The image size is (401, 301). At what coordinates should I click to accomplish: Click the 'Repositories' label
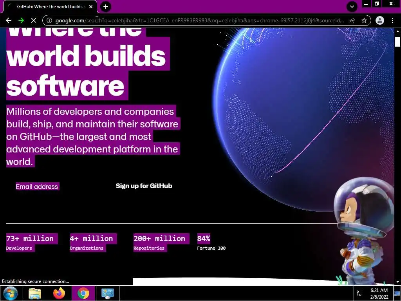[x=149, y=248]
